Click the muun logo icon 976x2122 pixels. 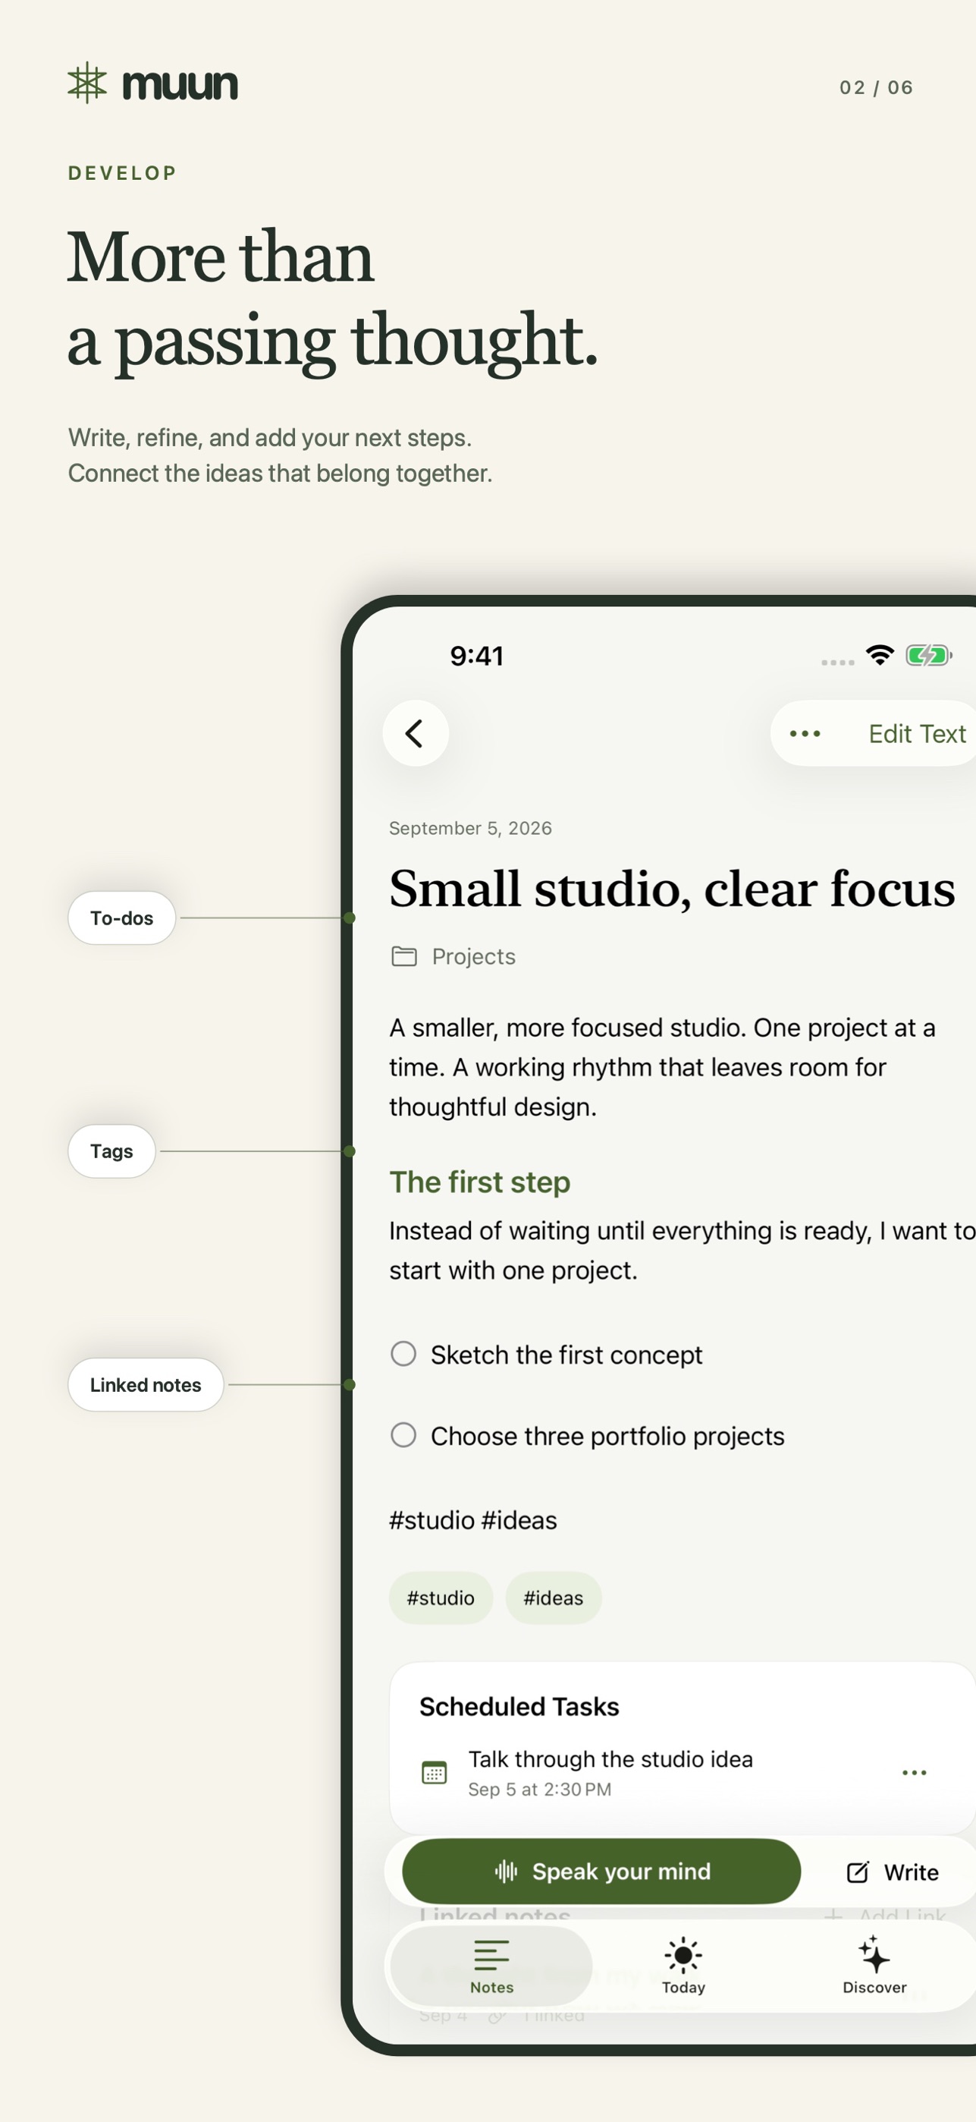point(87,83)
